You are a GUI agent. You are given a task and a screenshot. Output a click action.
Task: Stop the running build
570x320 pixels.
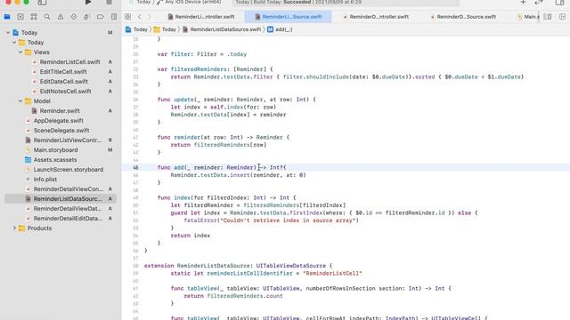(x=109, y=2)
